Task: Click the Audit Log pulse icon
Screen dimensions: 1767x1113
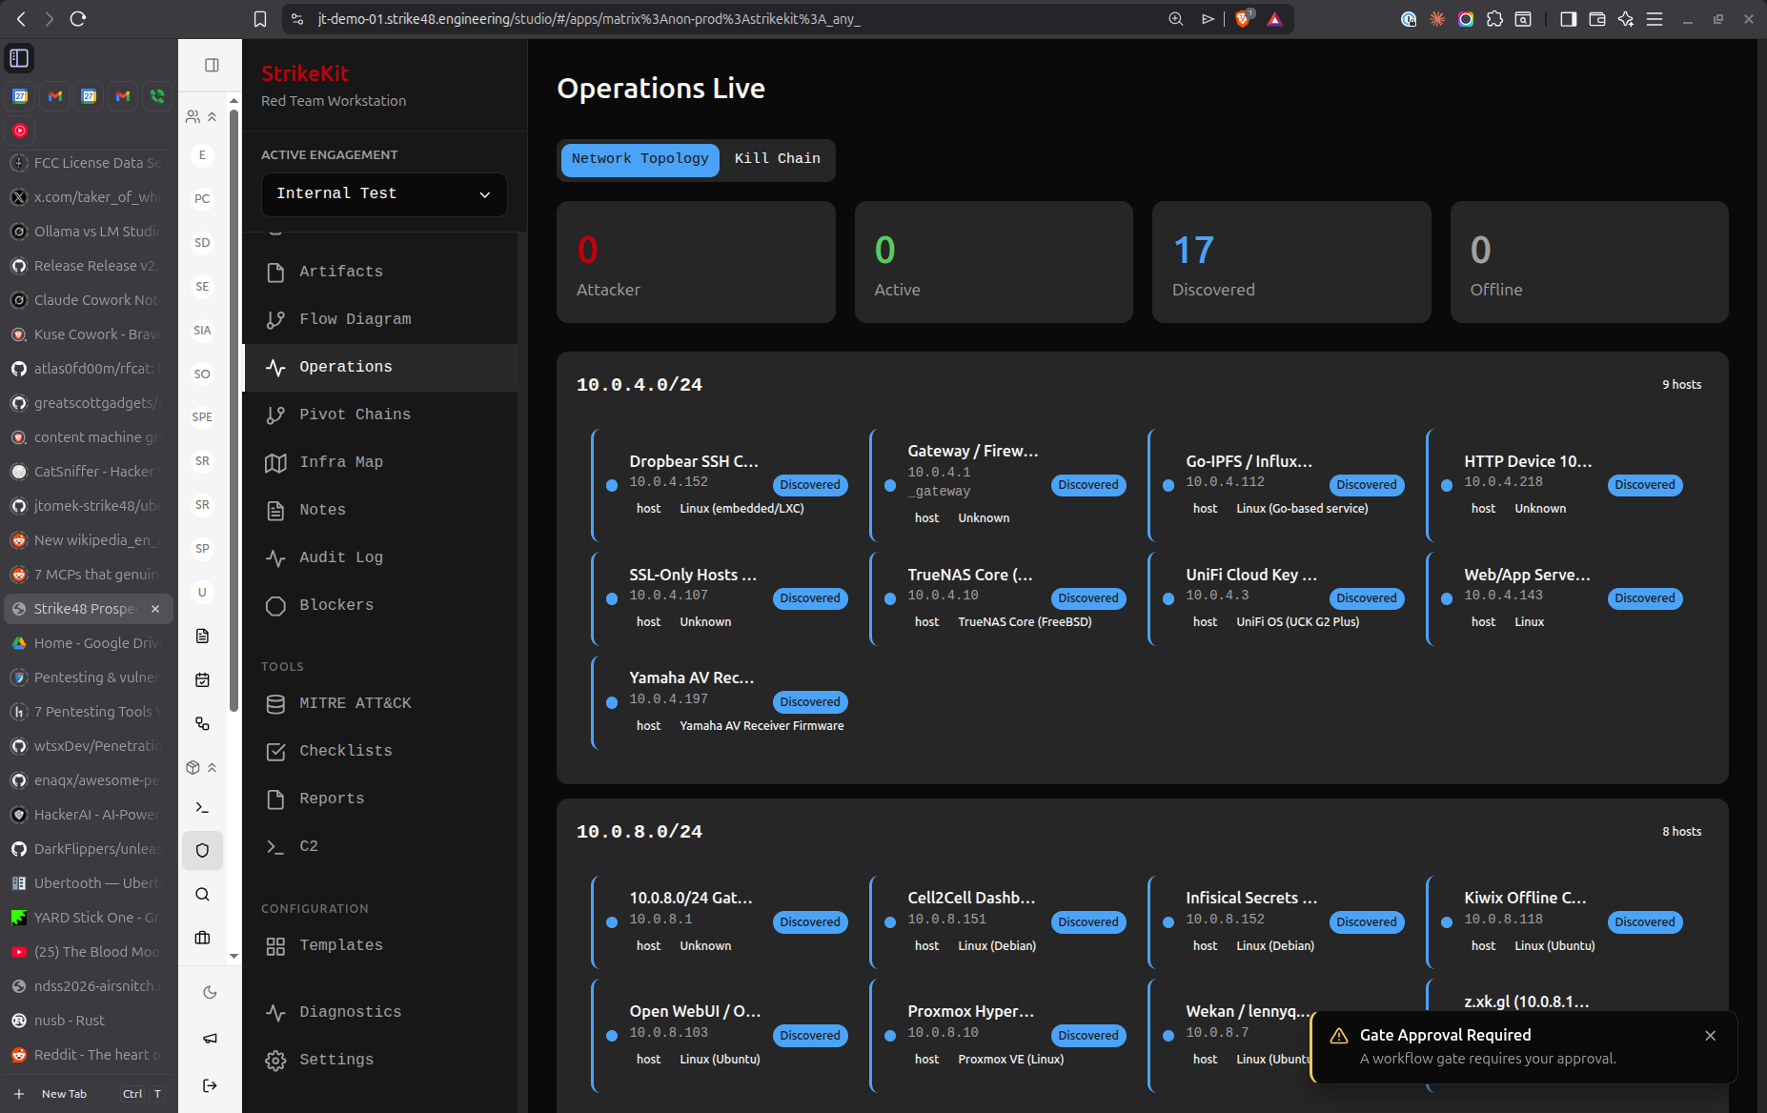Action: pyautogui.click(x=275, y=558)
